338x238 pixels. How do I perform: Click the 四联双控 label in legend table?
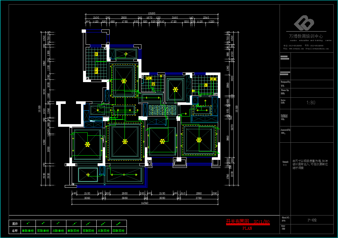coord(119,230)
